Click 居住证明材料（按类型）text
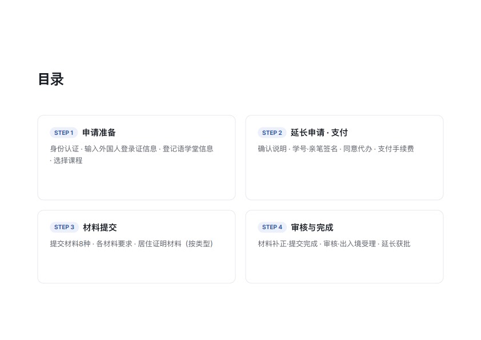Screen dimensions: 481x340 pyautogui.click(x=175, y=243)
